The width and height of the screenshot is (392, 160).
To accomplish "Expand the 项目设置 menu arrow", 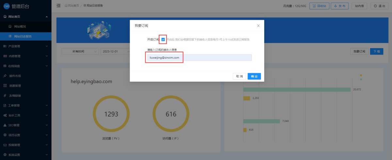I will click(47, 135).
